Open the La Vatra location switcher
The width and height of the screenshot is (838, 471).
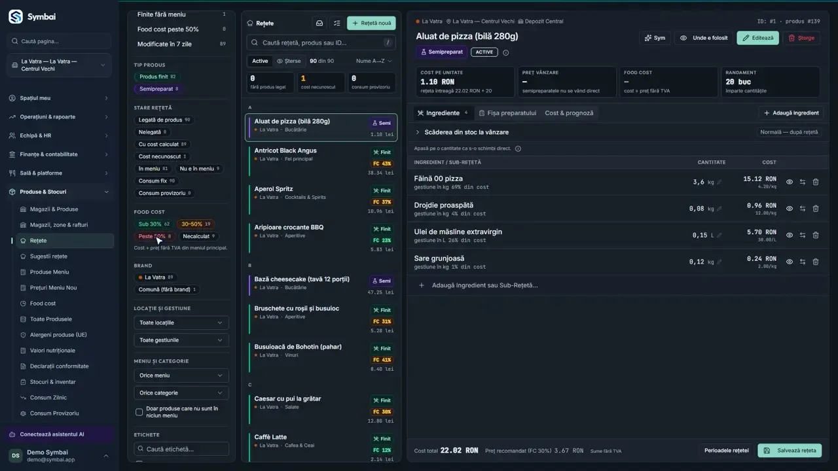coord(60,65)
